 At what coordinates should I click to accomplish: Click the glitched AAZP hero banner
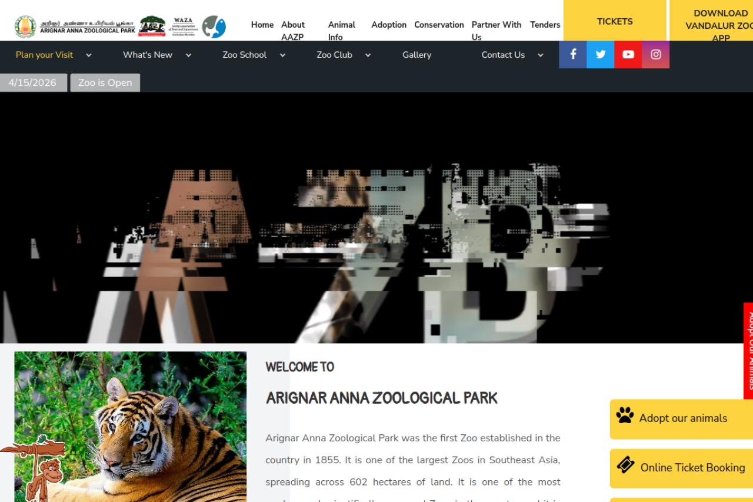(x=376, y=218)
